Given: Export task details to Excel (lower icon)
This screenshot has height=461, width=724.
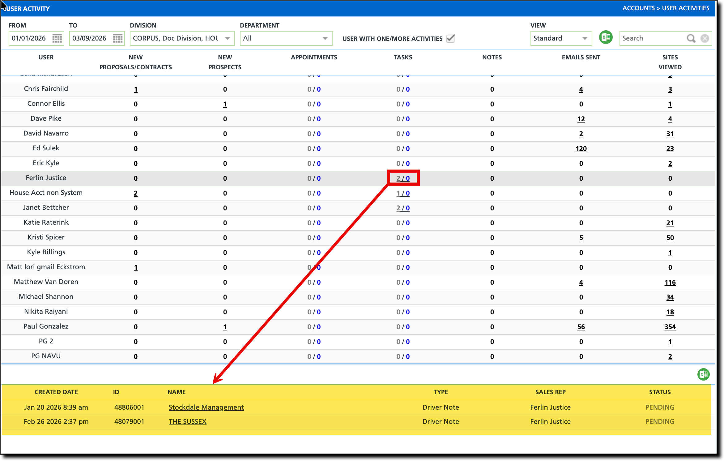Looking at the screenshot, I should [x=703, y=374].
